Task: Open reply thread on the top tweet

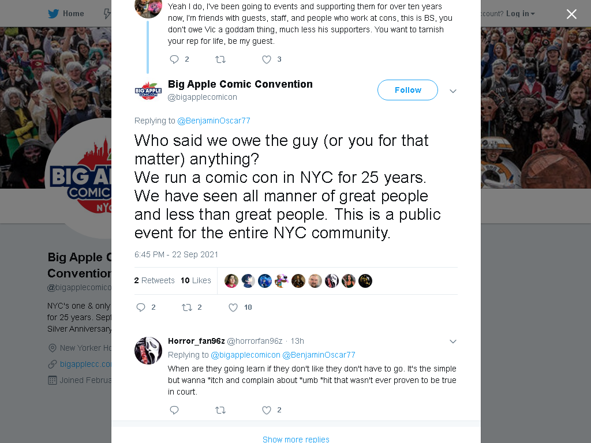Action: click(174, 59)
